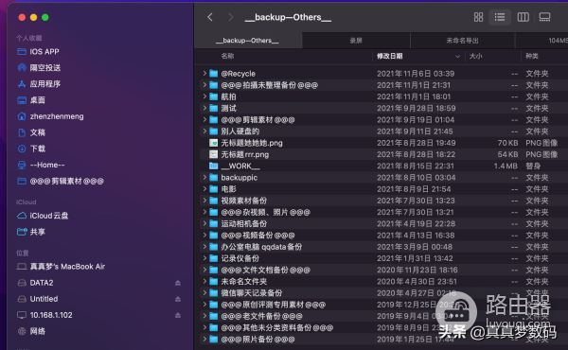Expand the 别人硬盘的 folder
Viewport: 568px width, 350px height.
click(x=204, y=131)
